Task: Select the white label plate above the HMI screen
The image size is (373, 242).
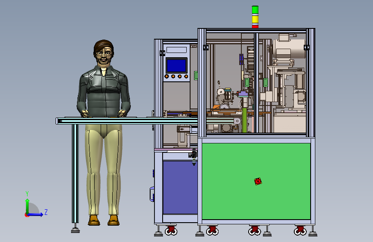Action: [x=176, y=50]
